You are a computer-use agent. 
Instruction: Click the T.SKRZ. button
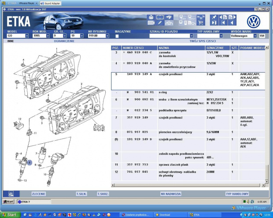click(103, 194)
